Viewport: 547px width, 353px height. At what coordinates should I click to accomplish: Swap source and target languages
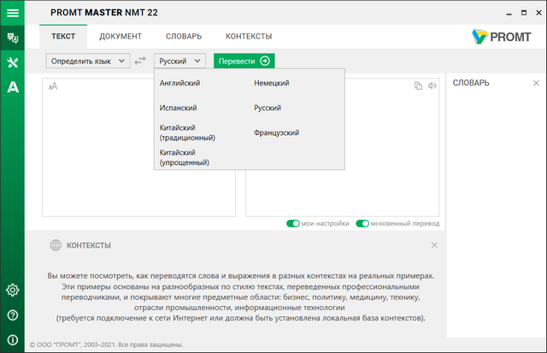click(140, 61)
